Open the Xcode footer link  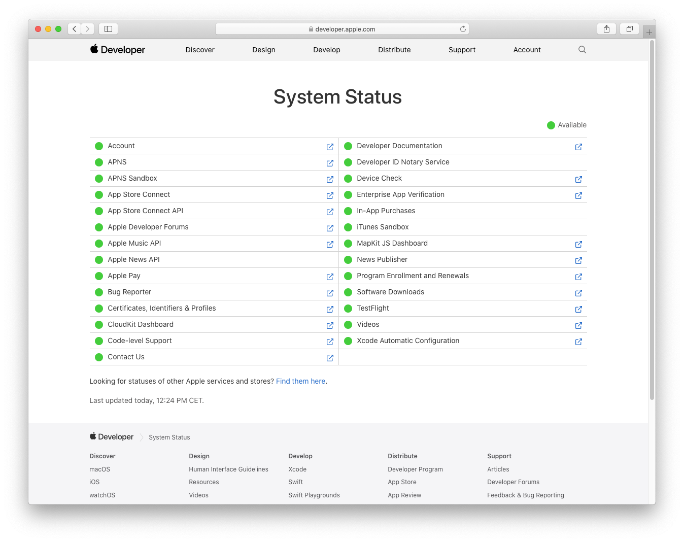297,469
